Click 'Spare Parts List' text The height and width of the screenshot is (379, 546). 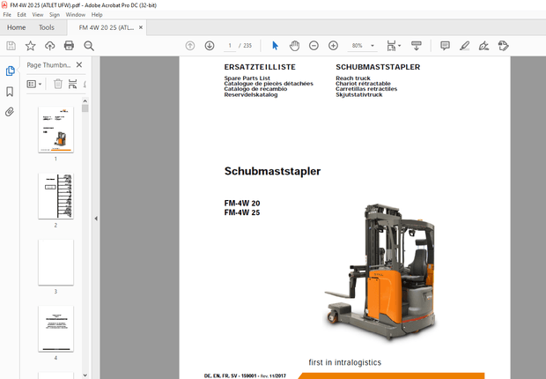[x=247, y=78]
